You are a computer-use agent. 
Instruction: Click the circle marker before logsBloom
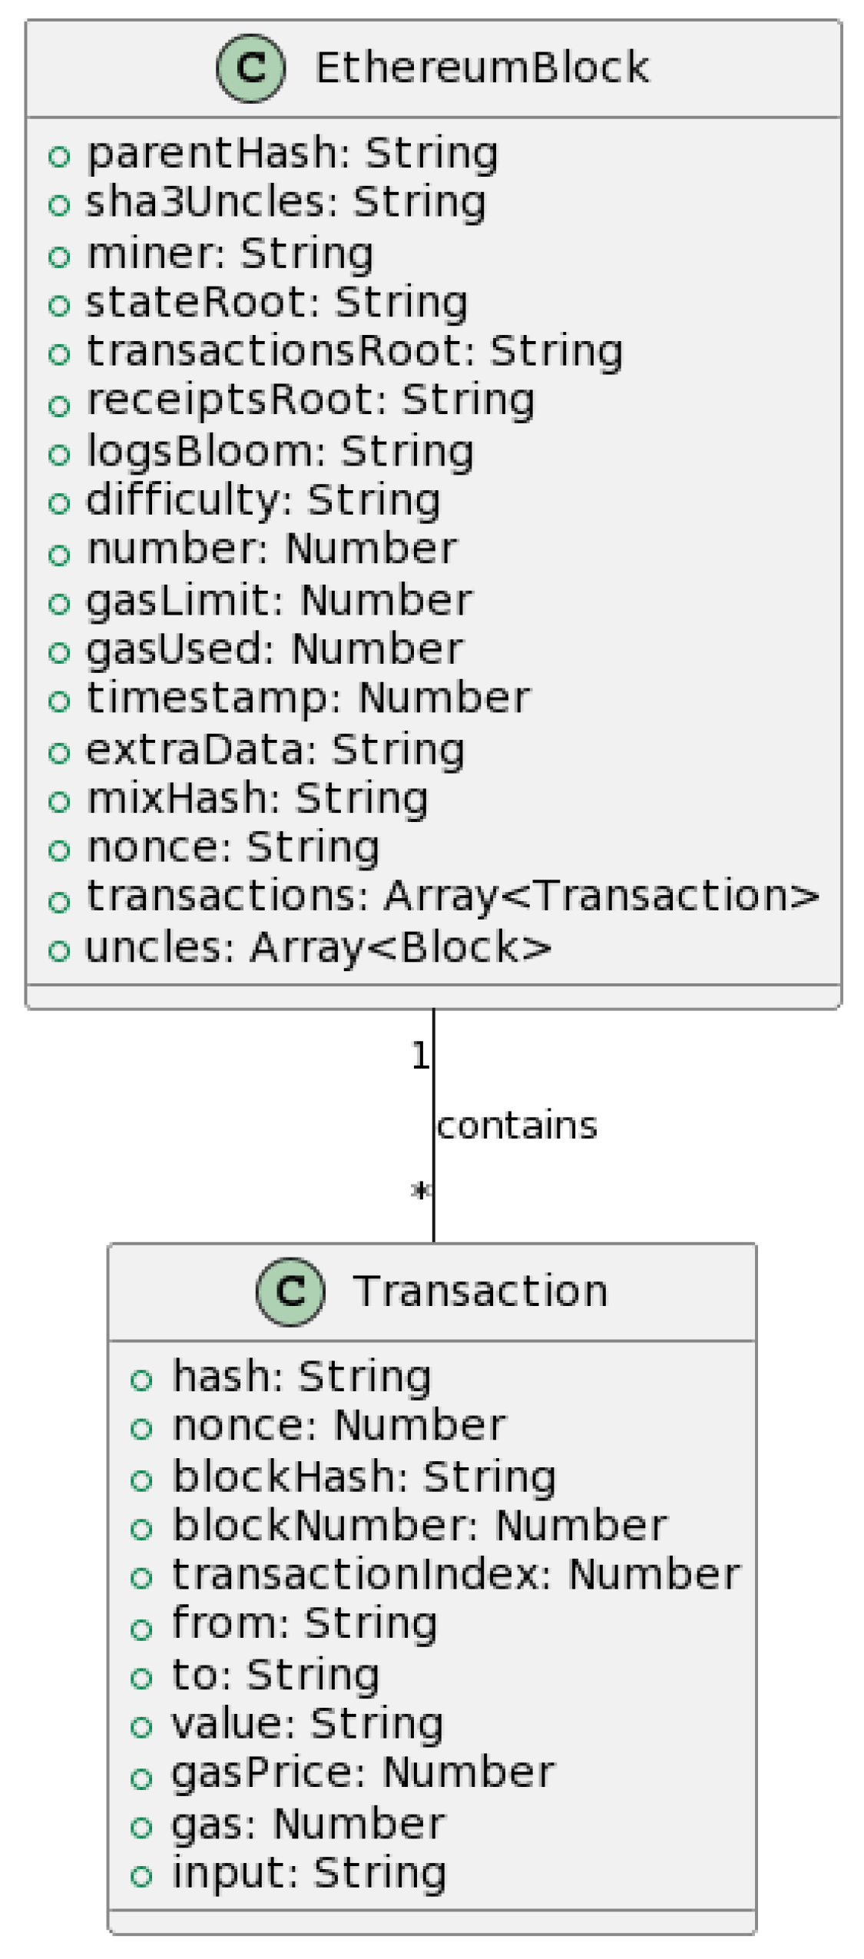[x=59, y=453]
